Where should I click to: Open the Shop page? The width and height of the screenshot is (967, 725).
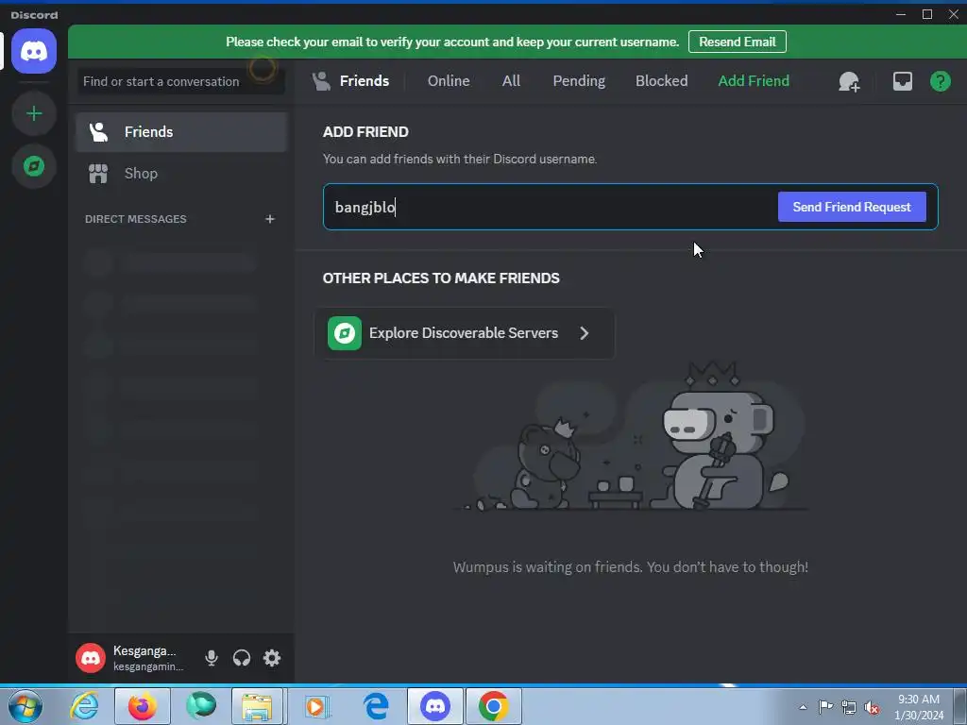(181, 174)
